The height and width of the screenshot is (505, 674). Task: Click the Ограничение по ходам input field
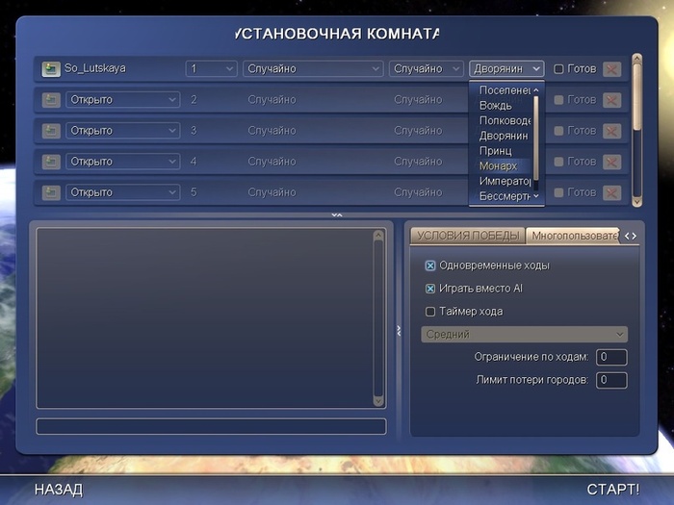611,357
